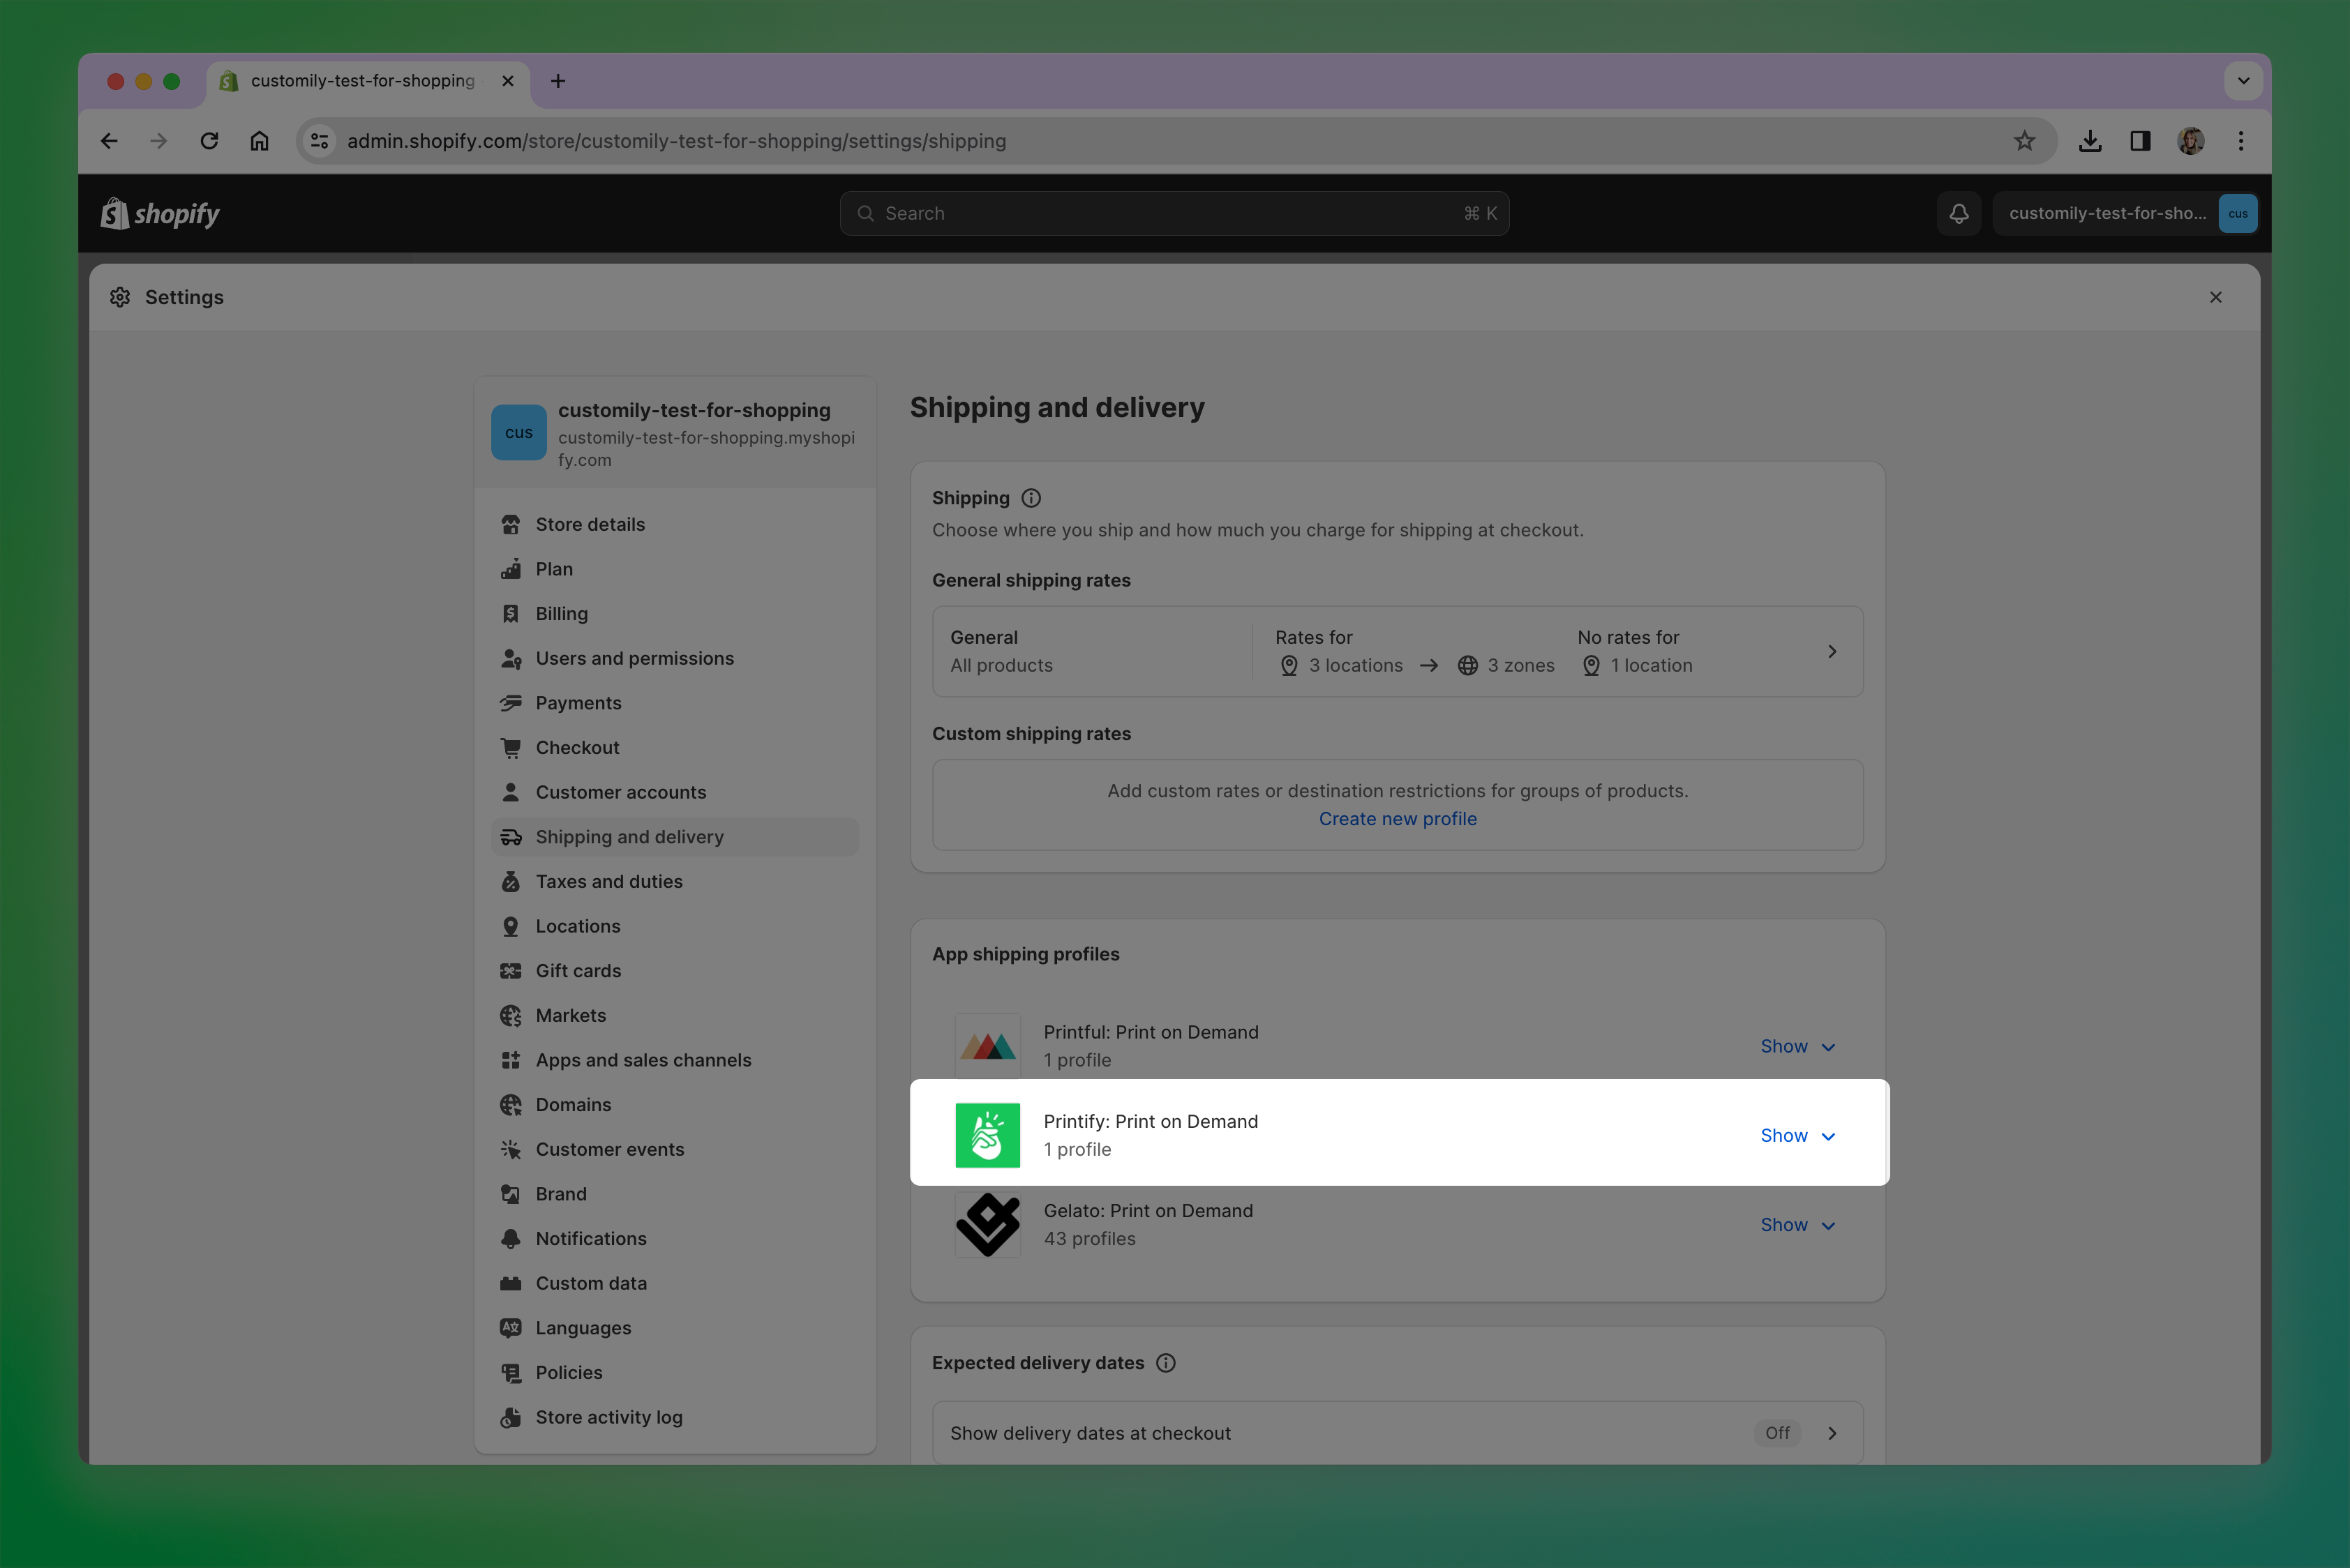
Task: Click the Payments hand icon
Action: pos(511,703)
